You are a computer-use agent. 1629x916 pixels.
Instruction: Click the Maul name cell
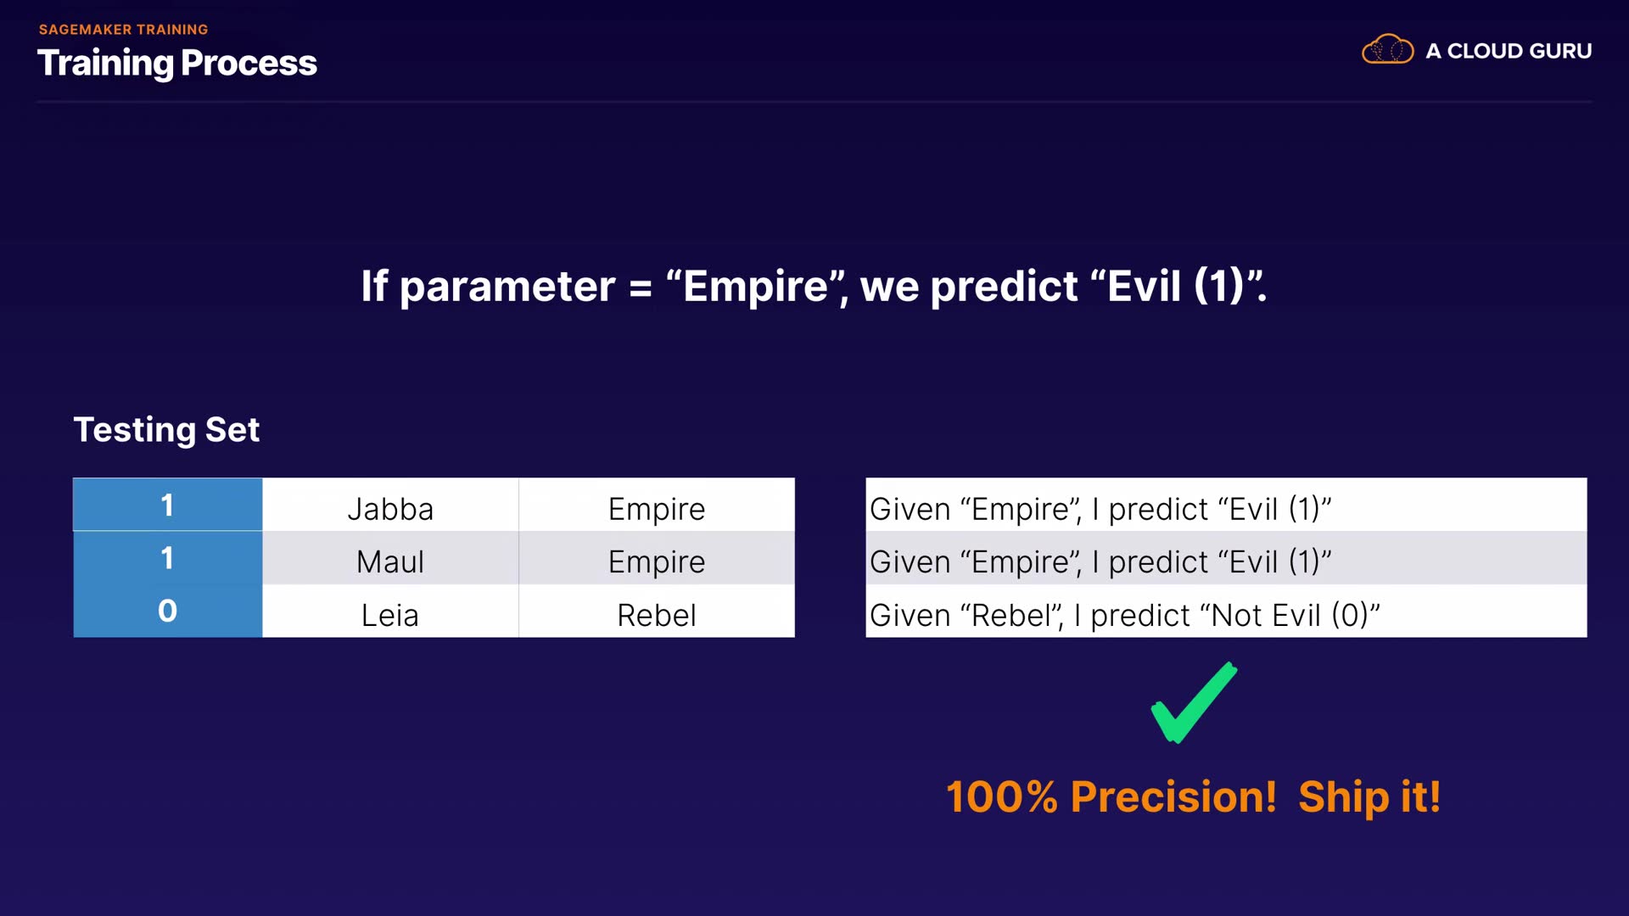tap(390, 561)
